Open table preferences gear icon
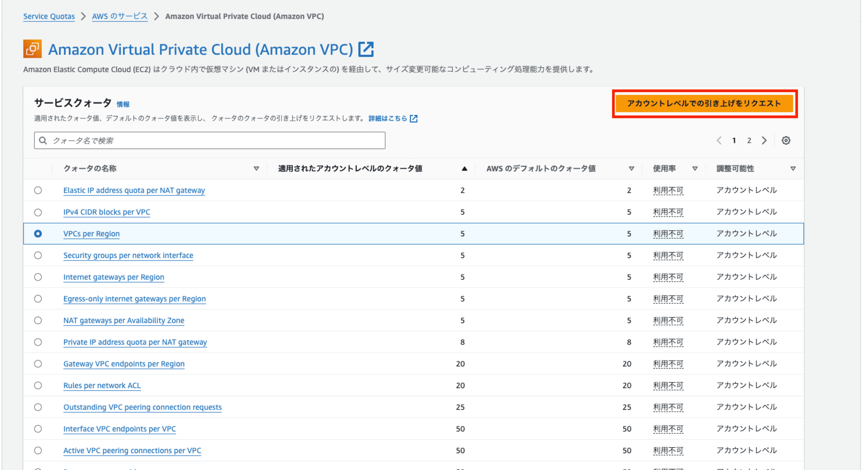This screenshot has width=862, height=470. (x=786, y=140)
